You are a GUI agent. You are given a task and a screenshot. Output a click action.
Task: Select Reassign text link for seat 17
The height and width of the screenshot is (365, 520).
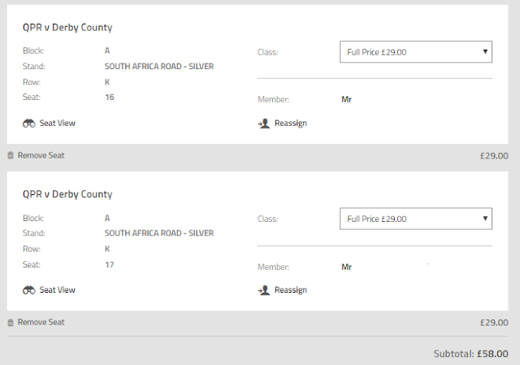tap(290, 290)
